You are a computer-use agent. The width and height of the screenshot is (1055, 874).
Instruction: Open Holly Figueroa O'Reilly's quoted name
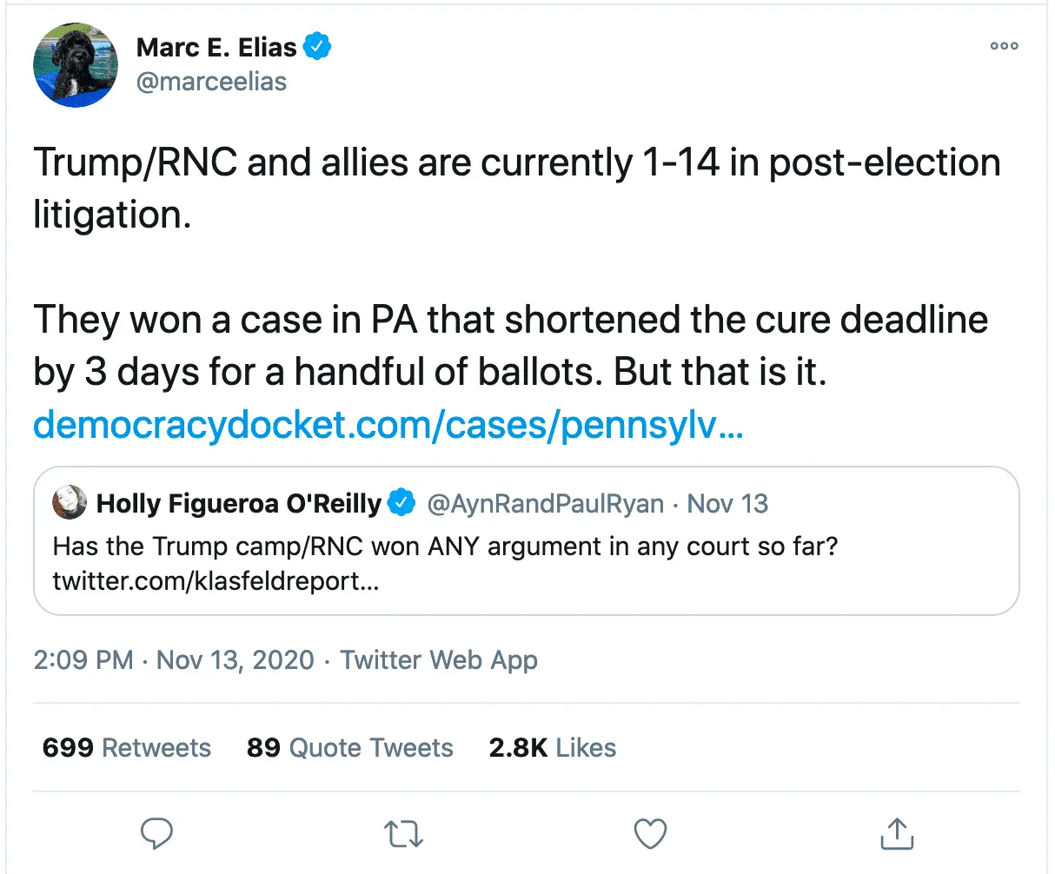(x=239, y=503)
